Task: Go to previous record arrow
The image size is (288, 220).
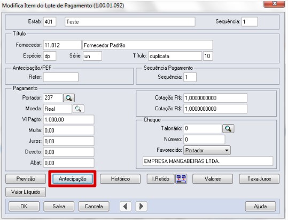Action: click(x=126, y=207)
